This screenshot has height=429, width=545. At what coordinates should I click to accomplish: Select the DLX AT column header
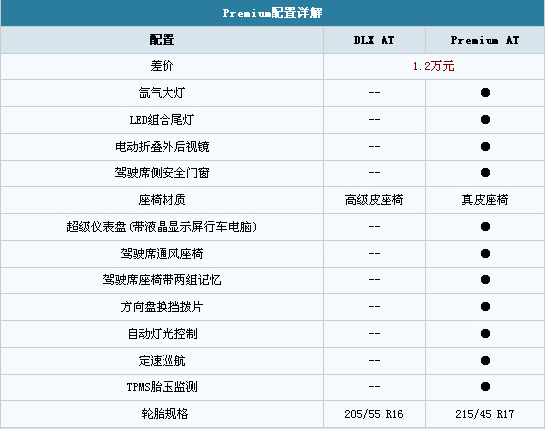(x=374, y=40)
